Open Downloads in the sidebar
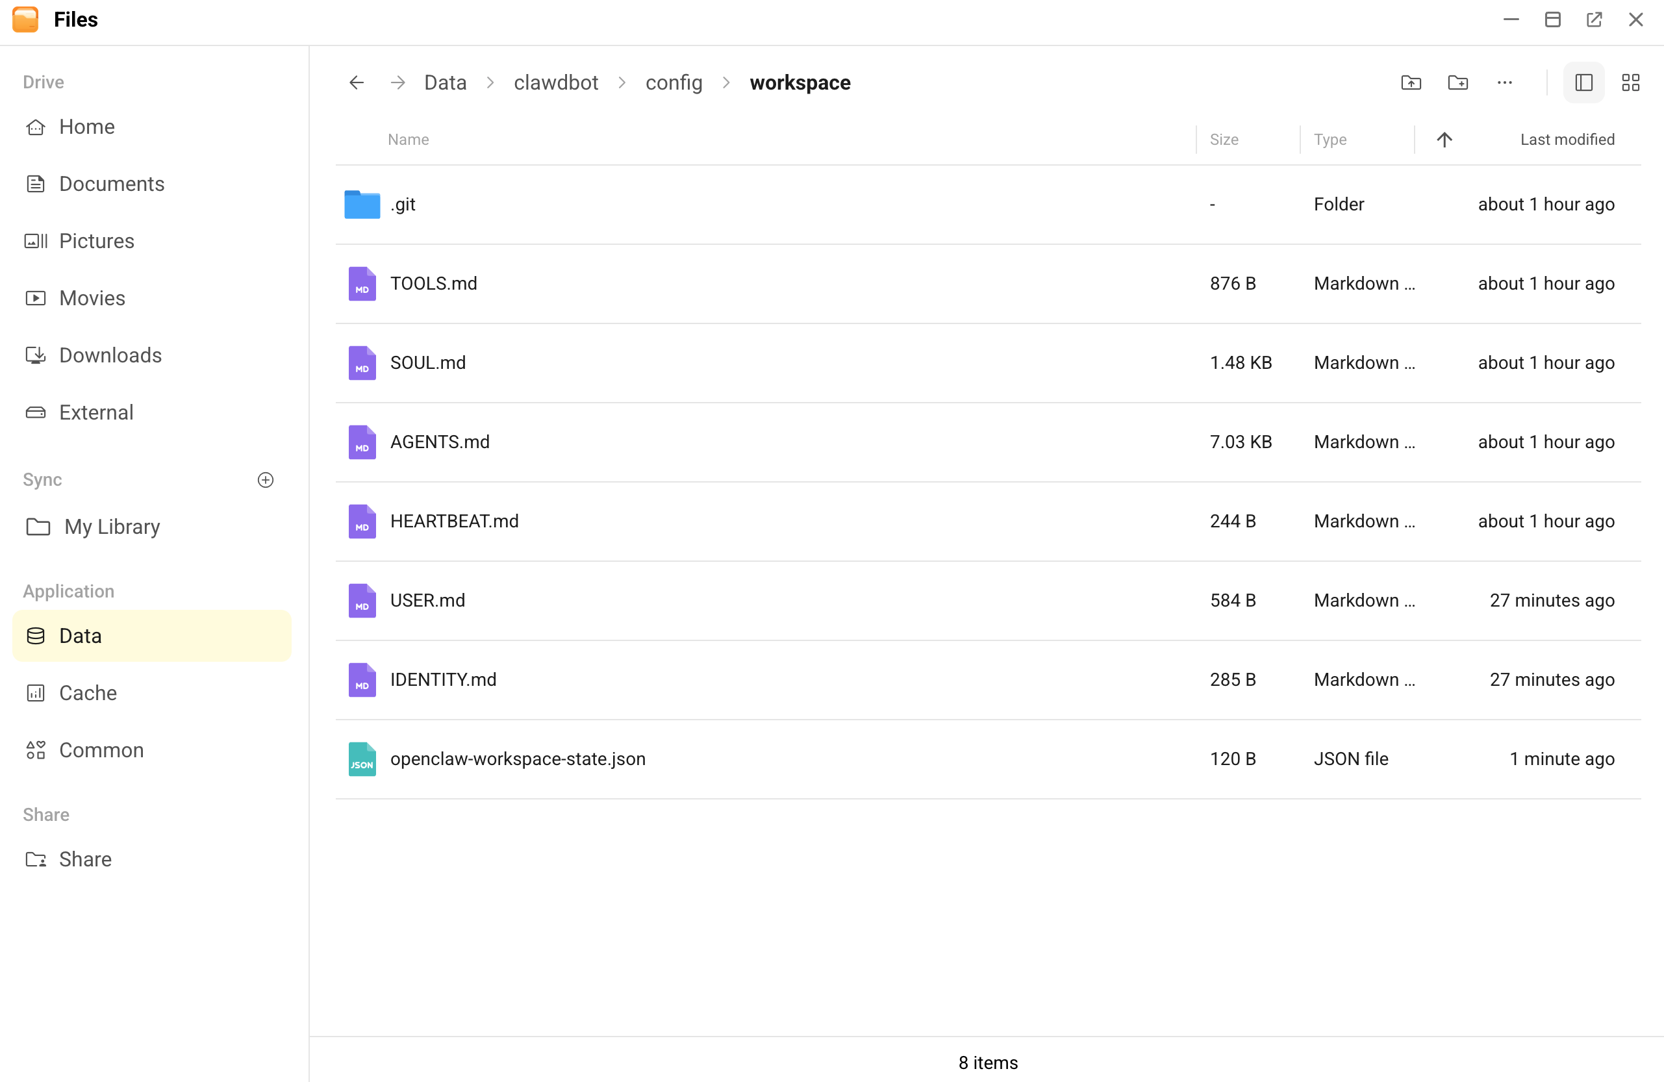This screenshot has width=1664, height=1082. pyautogui.click(x=152, y=355)
